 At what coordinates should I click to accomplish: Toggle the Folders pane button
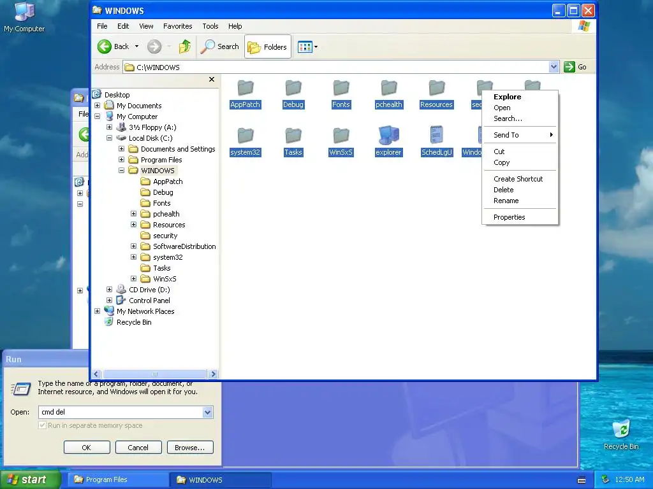[x=267, y=46]
